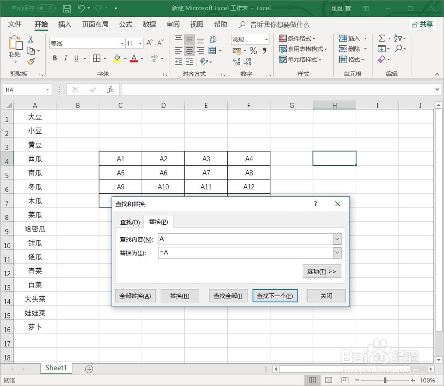Open 条件格式 dropdown menu
Image resolution: width=444 pixels, height=386 pixels.
tap(297, 38)
